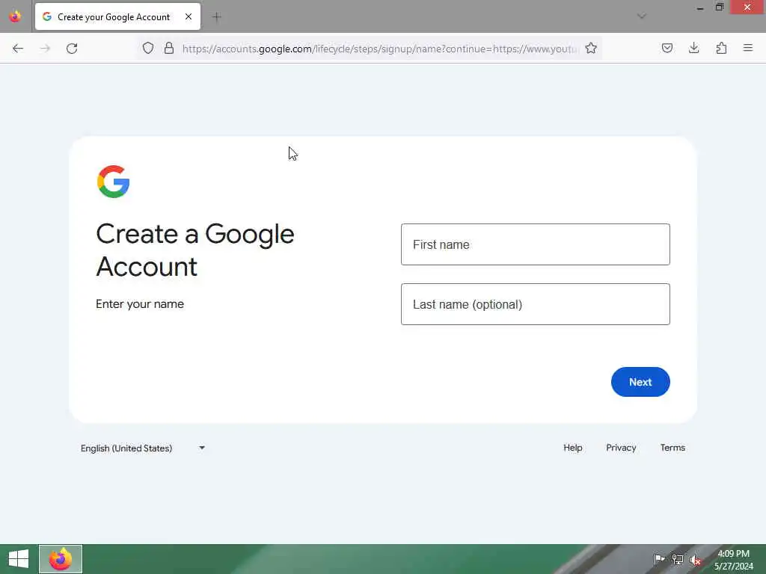Screen dimensions: 766x574
Task: Open the English (United States) language dropdown
Action: [x=143, y=448]
